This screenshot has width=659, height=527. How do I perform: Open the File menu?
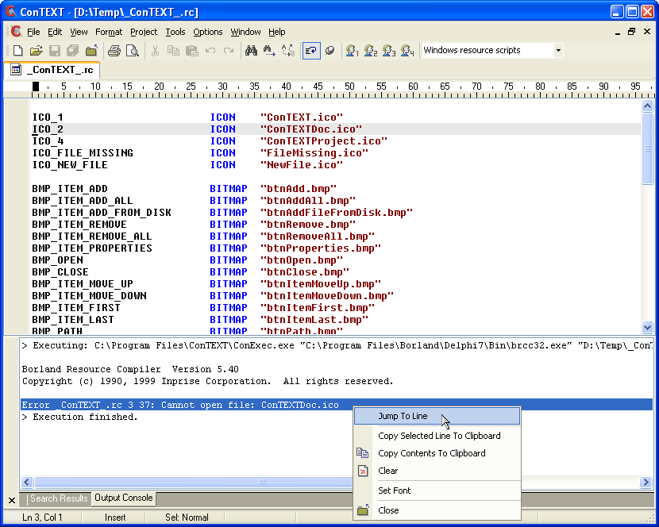click(x=33, y=32)
